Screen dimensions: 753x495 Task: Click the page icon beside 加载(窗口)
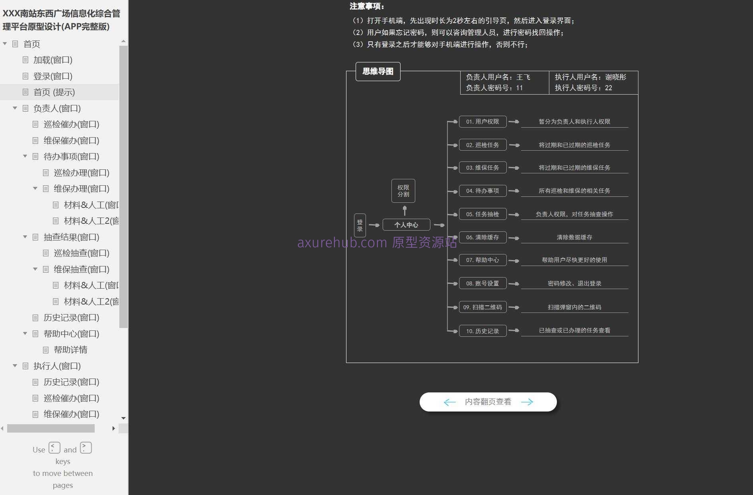(25, 60)
